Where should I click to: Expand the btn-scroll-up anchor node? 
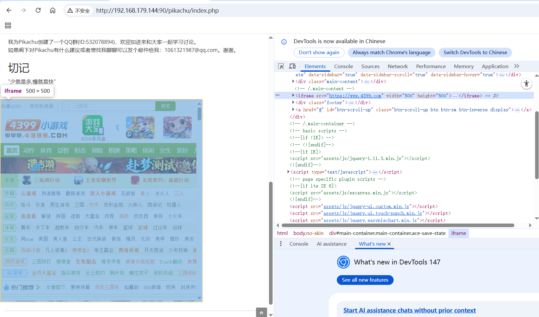click(x=293, y=109)
